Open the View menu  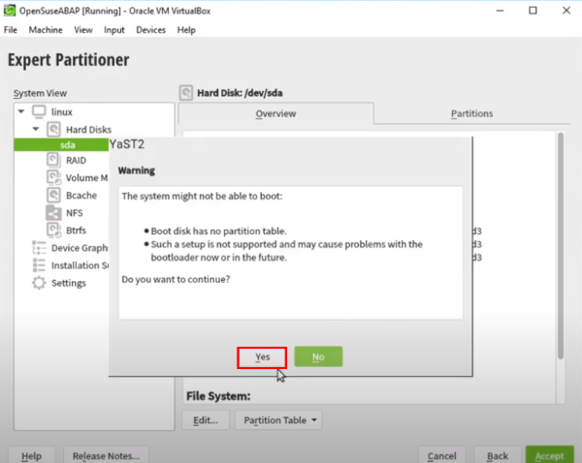pyautogui.click(x=83, y=30)
